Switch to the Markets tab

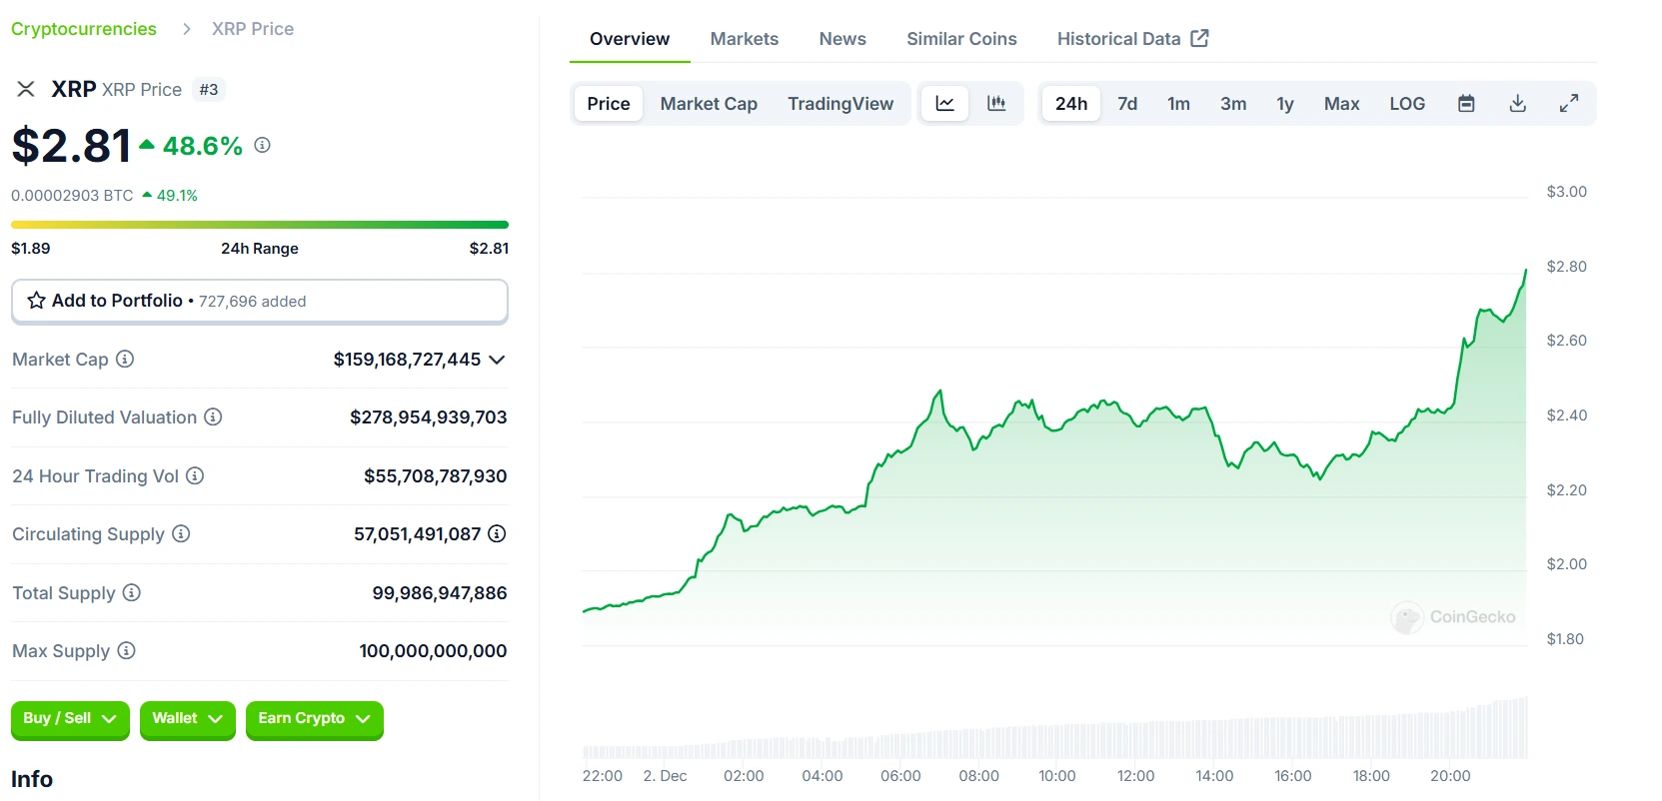tap(745, 39)
